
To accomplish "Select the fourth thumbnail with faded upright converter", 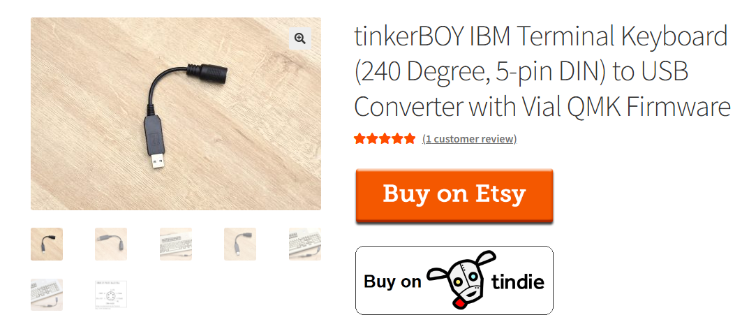I will pos(240,244).
